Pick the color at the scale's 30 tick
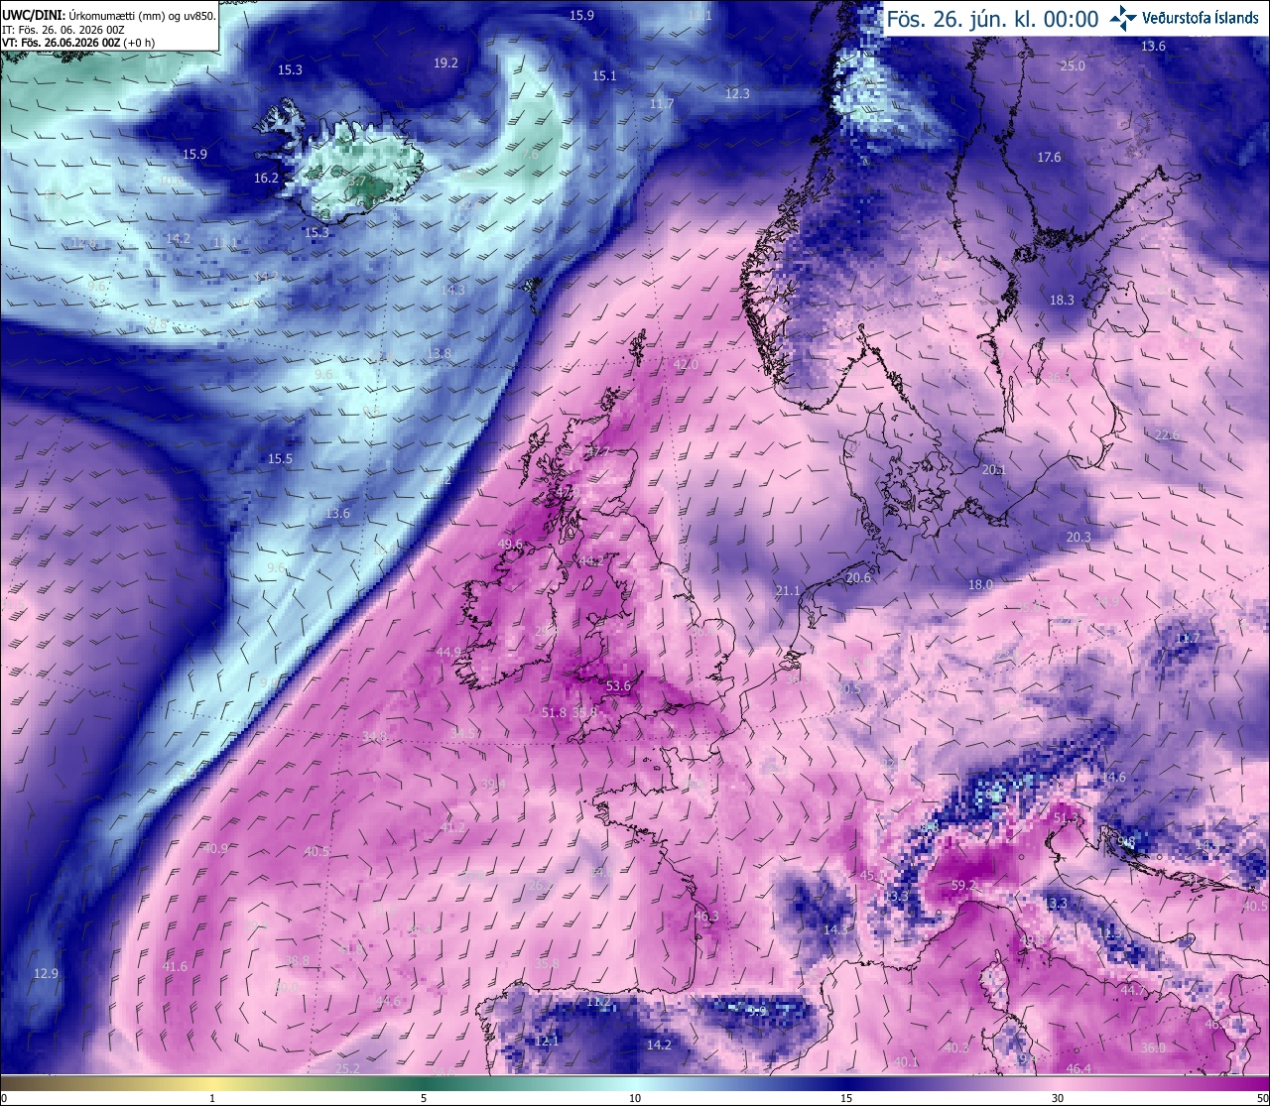This screenshot has width=1270, height=1106. [1058, 1082]
